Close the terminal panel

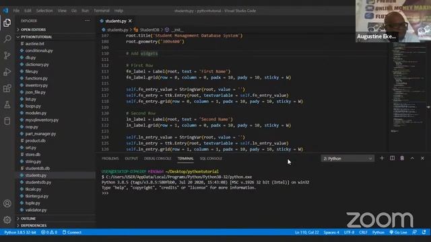pyautogui.click(x=422, y=159)
